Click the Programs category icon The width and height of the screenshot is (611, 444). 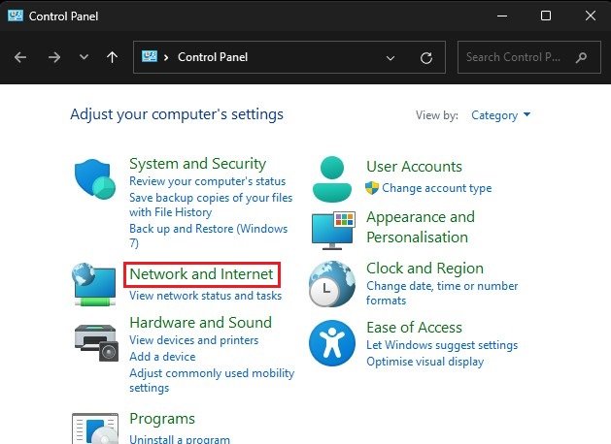95,428
